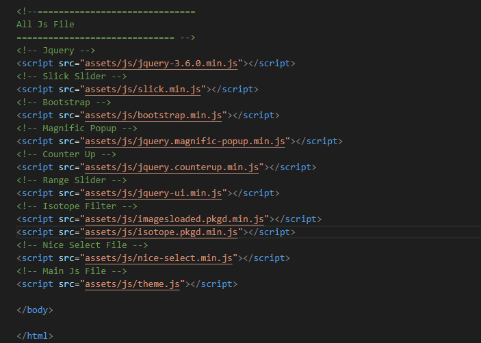The image size is (481, 343).
Task: Click the '<!-- Jquery -->' comment line
Action: pyautogui.click(x=56, y=51)
